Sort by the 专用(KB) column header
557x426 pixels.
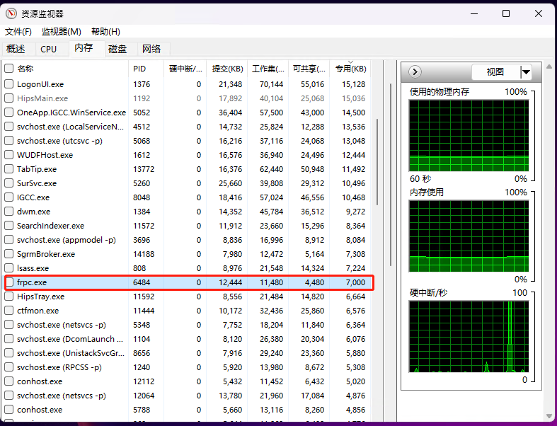(350, 69)
